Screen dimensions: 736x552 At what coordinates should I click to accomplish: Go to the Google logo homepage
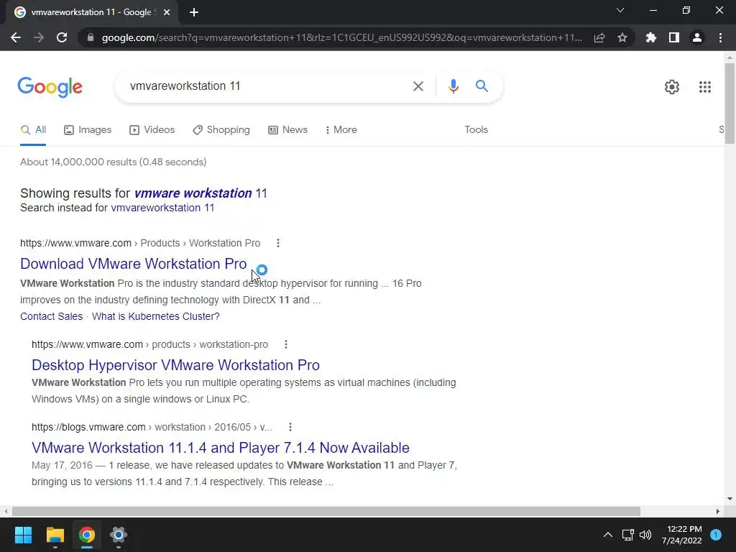pyautogui.click(x=50, y=87)
